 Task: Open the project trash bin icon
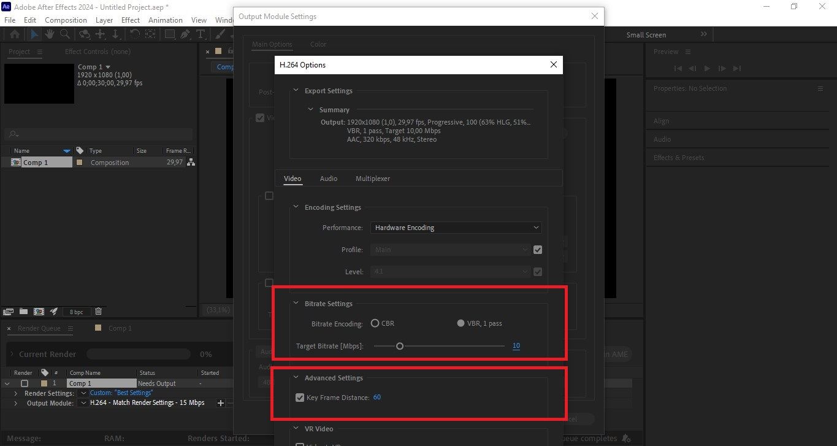pyautogui.click(x=98, y=311)
